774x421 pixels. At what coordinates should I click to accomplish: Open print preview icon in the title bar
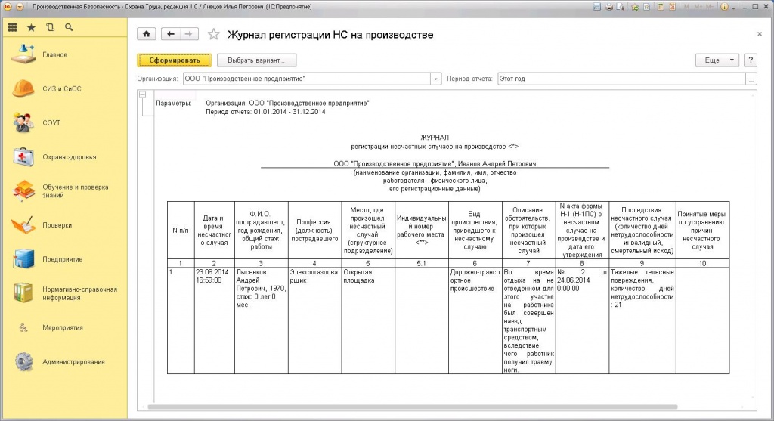coord(621,7)
